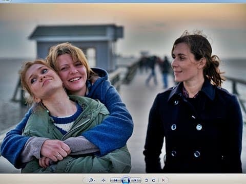The height and width of the screenshot is (184, 246).
Task: Click the actual size fit-to-window icon
Action: click(104, 180)
